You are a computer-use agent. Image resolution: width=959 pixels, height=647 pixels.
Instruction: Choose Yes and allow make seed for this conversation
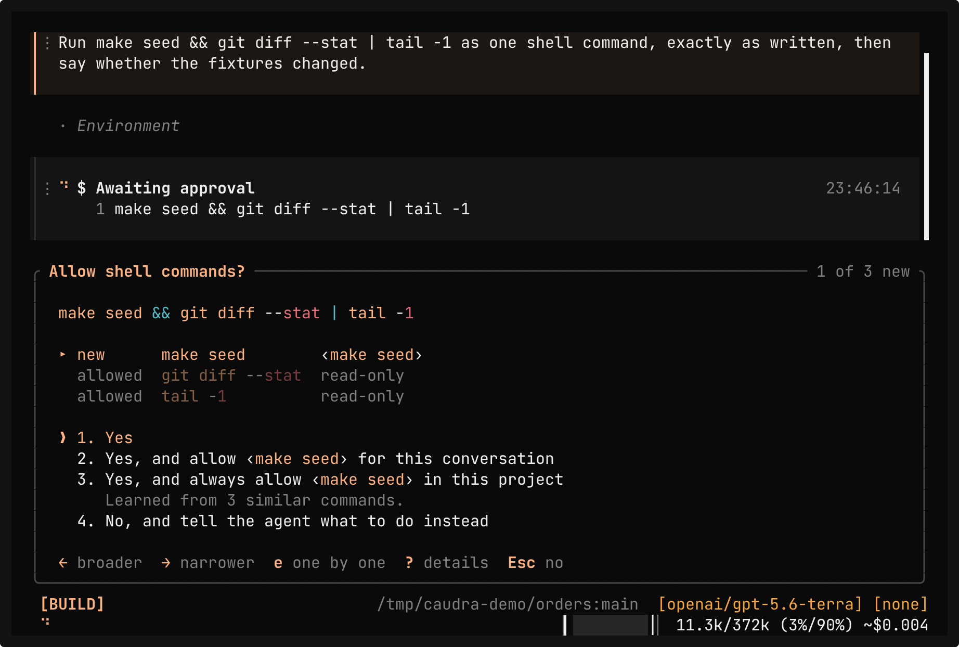(x=316, y=459)
